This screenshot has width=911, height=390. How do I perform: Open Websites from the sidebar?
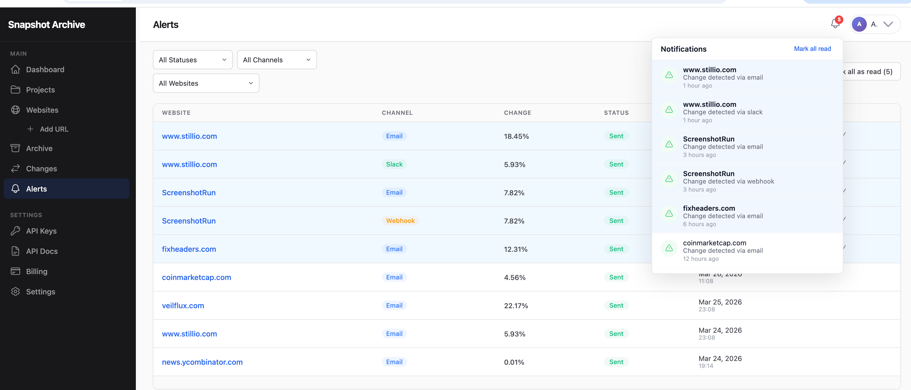pos(67,109)
